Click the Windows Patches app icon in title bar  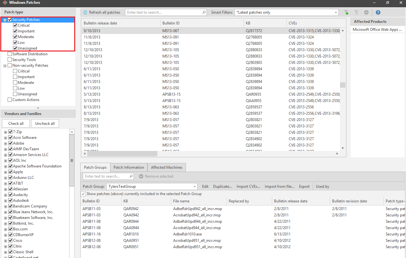point(5,3)
